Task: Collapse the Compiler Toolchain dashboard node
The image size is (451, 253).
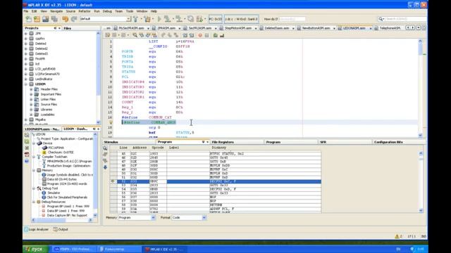Action: (34, 157)
